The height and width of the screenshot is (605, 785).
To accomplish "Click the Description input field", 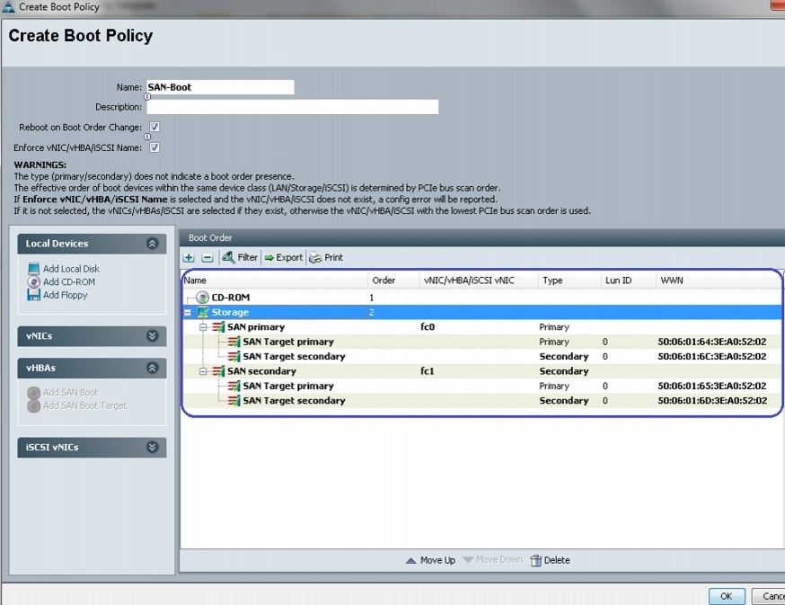I will point(292,107).
